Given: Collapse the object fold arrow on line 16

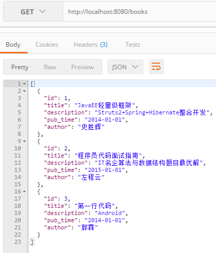Looking at the screenshot, I should pyautogui.click(x=25, y=191).
